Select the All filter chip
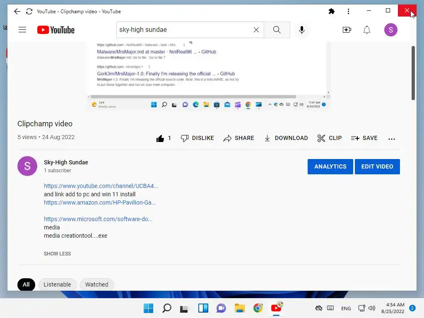Screen dimensions: 424x318 [x=26, y=284]
